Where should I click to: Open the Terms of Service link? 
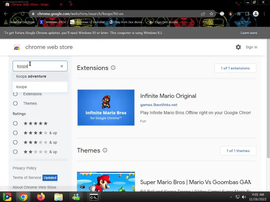[x=27, y=178]
